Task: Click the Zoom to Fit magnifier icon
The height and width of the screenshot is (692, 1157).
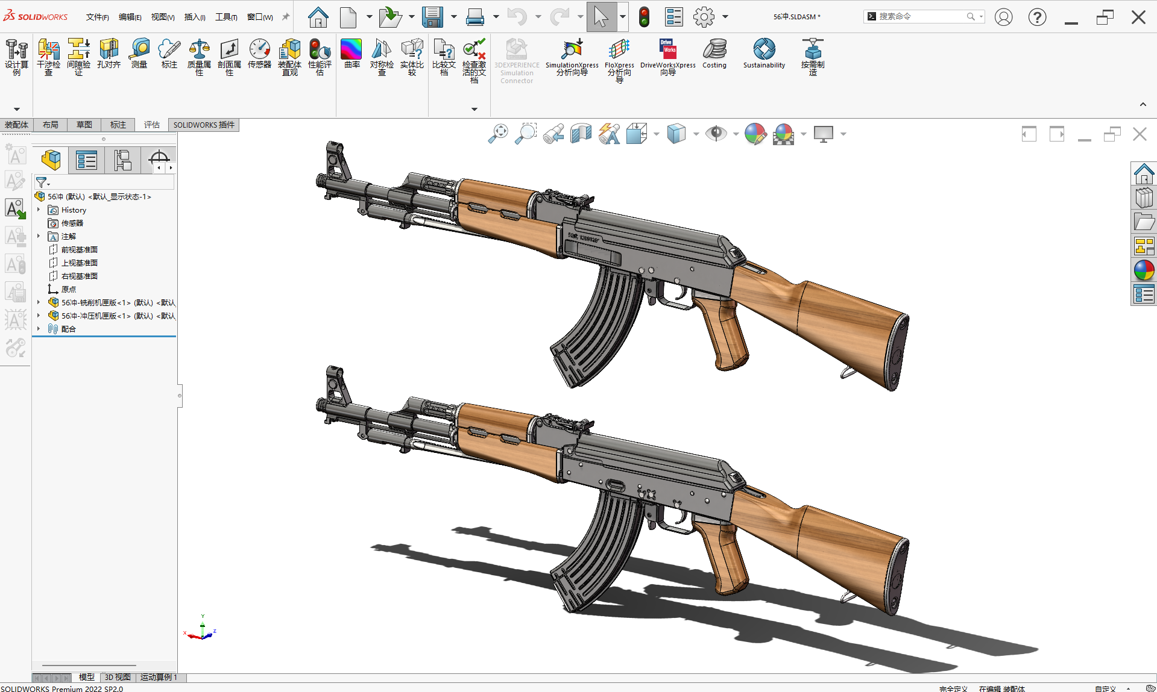Action: pyautogui.click(x=498, y=134)
